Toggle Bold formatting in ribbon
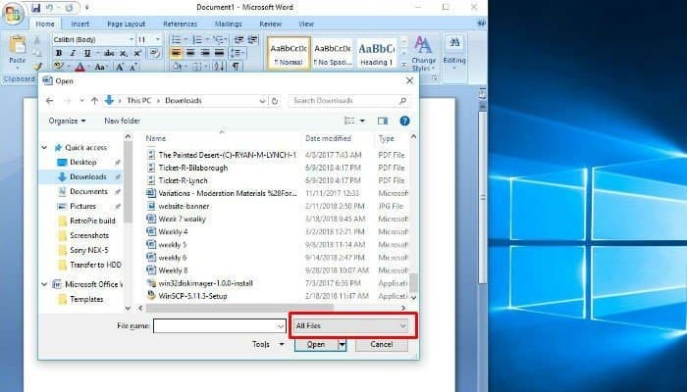687x392 pixels. [x=59, y=53]
